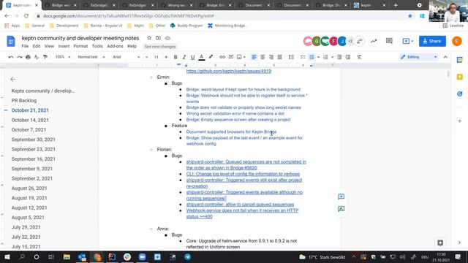Insert an image with the image icon
Viewport: 468px width, 263px height.
[x=239, y=57]
